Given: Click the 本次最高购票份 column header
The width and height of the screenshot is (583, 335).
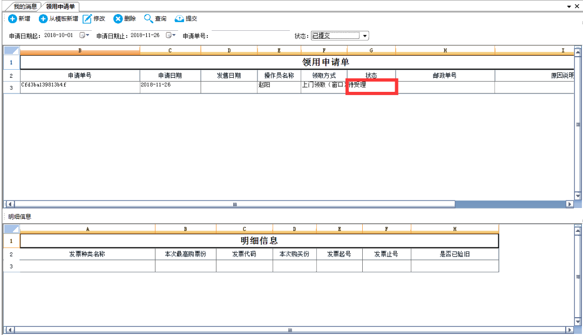Looking at the screenshot, I should [x=186, y=254].
